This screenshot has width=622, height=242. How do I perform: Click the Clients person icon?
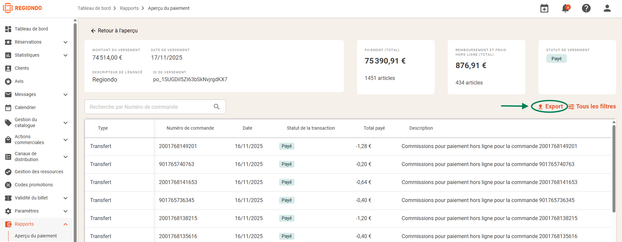(8, 68)
